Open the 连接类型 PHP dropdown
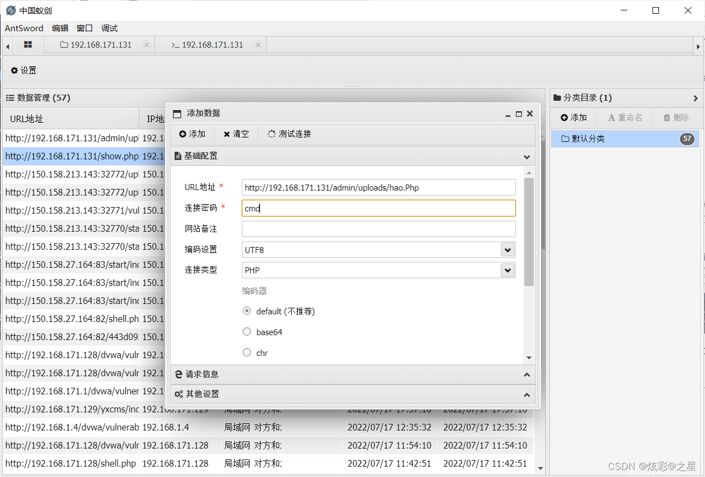 [507, 271]
